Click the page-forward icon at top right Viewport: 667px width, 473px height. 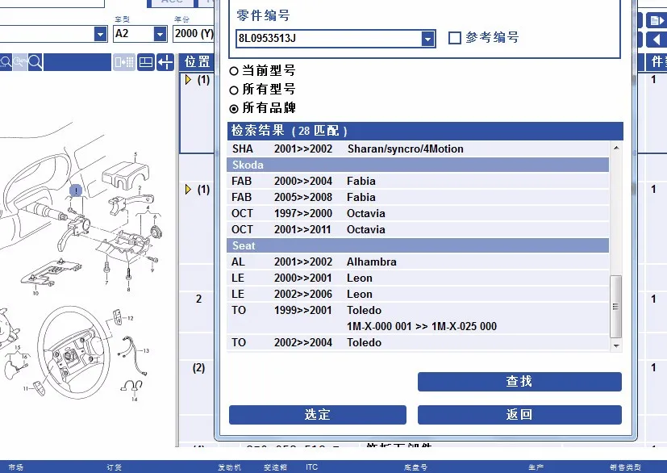pyautogui.click(x=656, y=20)
